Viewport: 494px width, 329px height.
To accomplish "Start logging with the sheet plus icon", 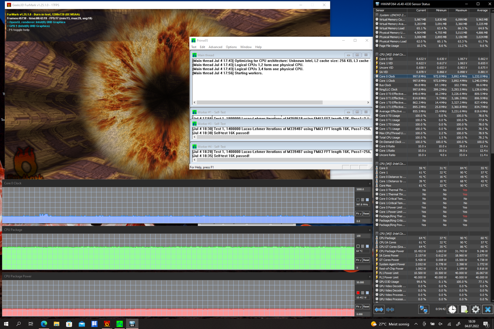I will 464,310.
